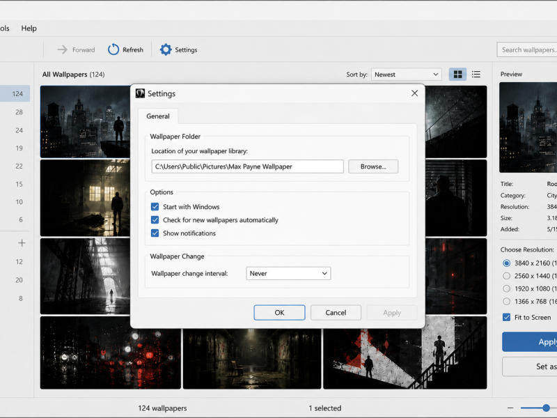Select dark corridor wallpaper thumbnail
The height and width of the screenshot is (418, 557).
[252, 358]
